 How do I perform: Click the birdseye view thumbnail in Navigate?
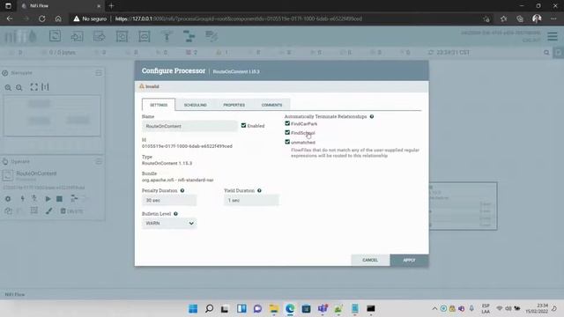[x=52, y=115]
